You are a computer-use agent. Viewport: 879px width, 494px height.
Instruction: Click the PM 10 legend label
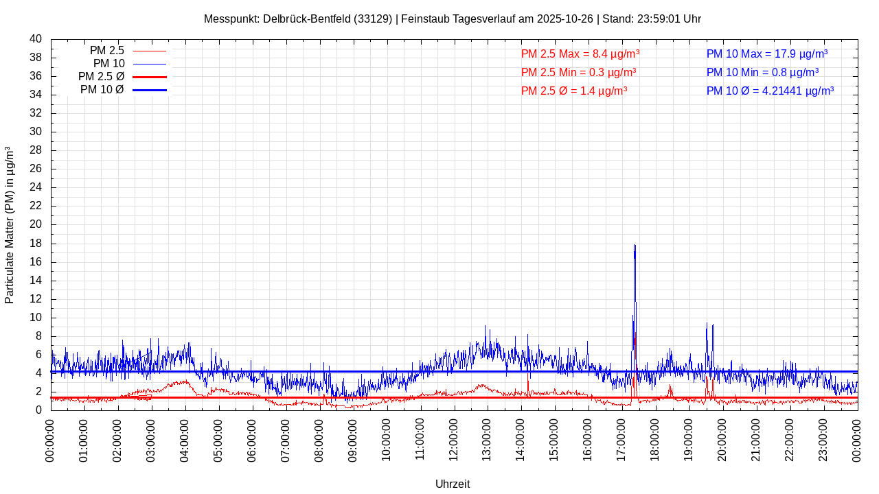109,64
